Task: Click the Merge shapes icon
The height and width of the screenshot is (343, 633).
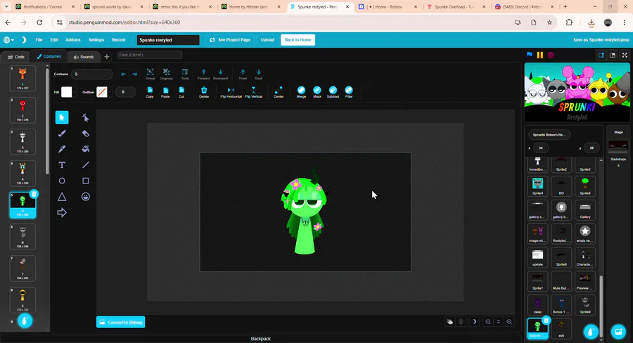Action: pyautogui.click(x=301, y=92)
